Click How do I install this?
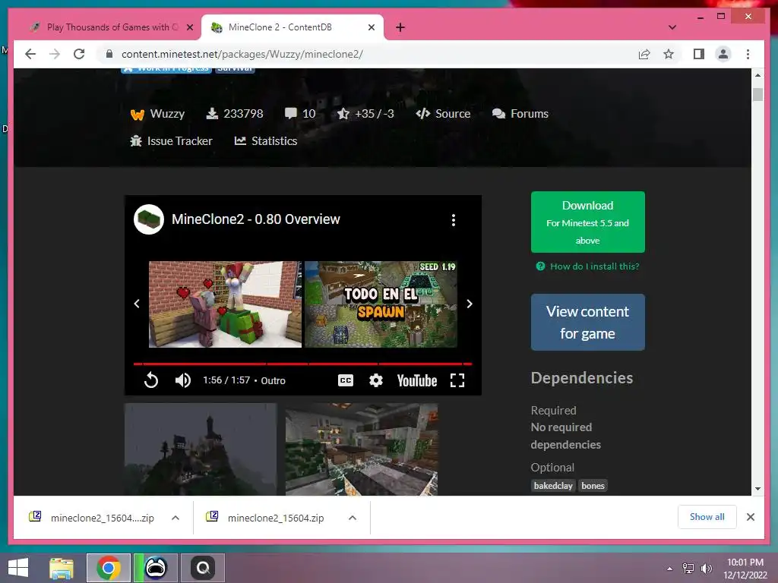The width and height of the screenshot is (778, 583). (x=587, y=266)
